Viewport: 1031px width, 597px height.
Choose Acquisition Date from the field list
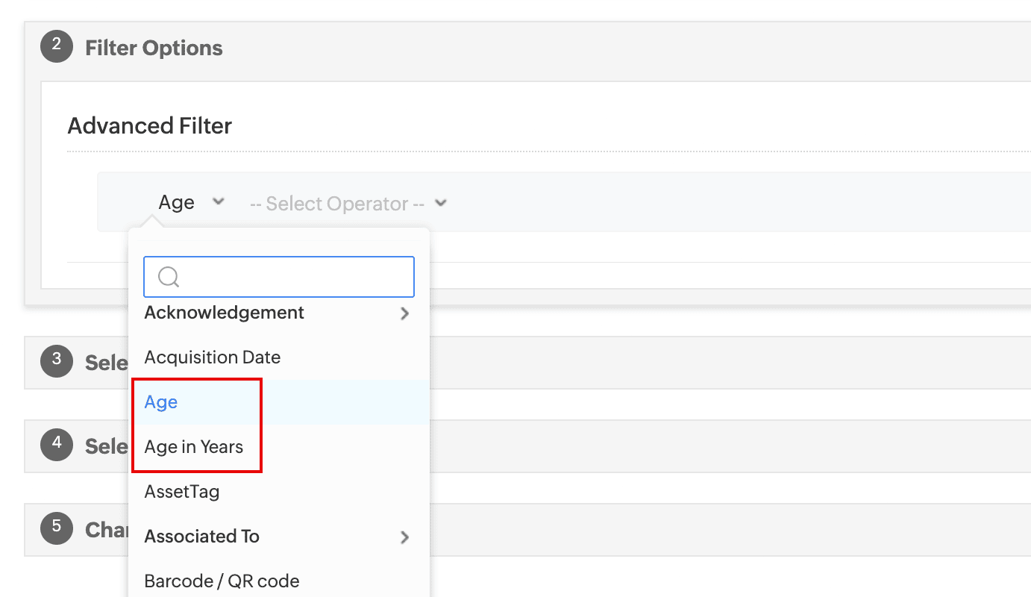(213, 357)
